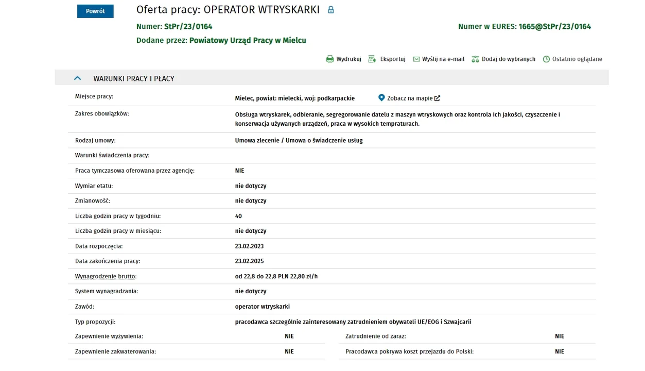Image resolution: width=645 pixels, height=371 pixels.
Task: Click the Rodzaj umowy label
Action: point(95,140)
